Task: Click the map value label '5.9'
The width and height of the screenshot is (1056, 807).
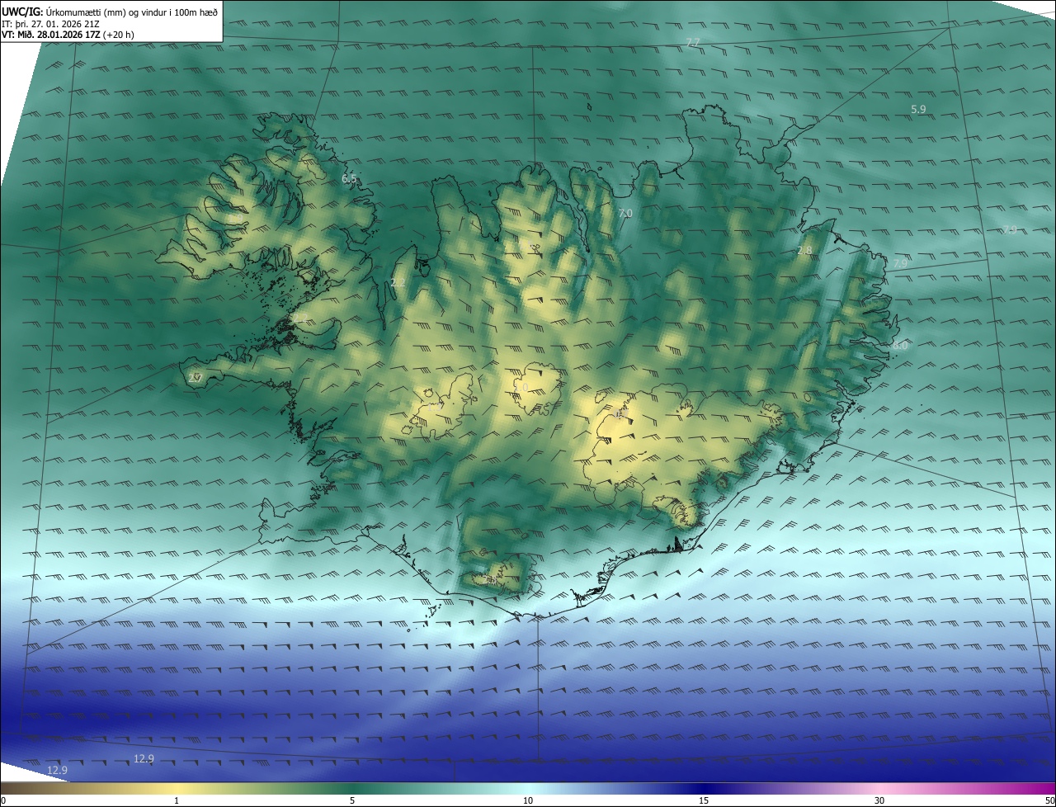Action: pyautogui.click(x=918, y=109)
